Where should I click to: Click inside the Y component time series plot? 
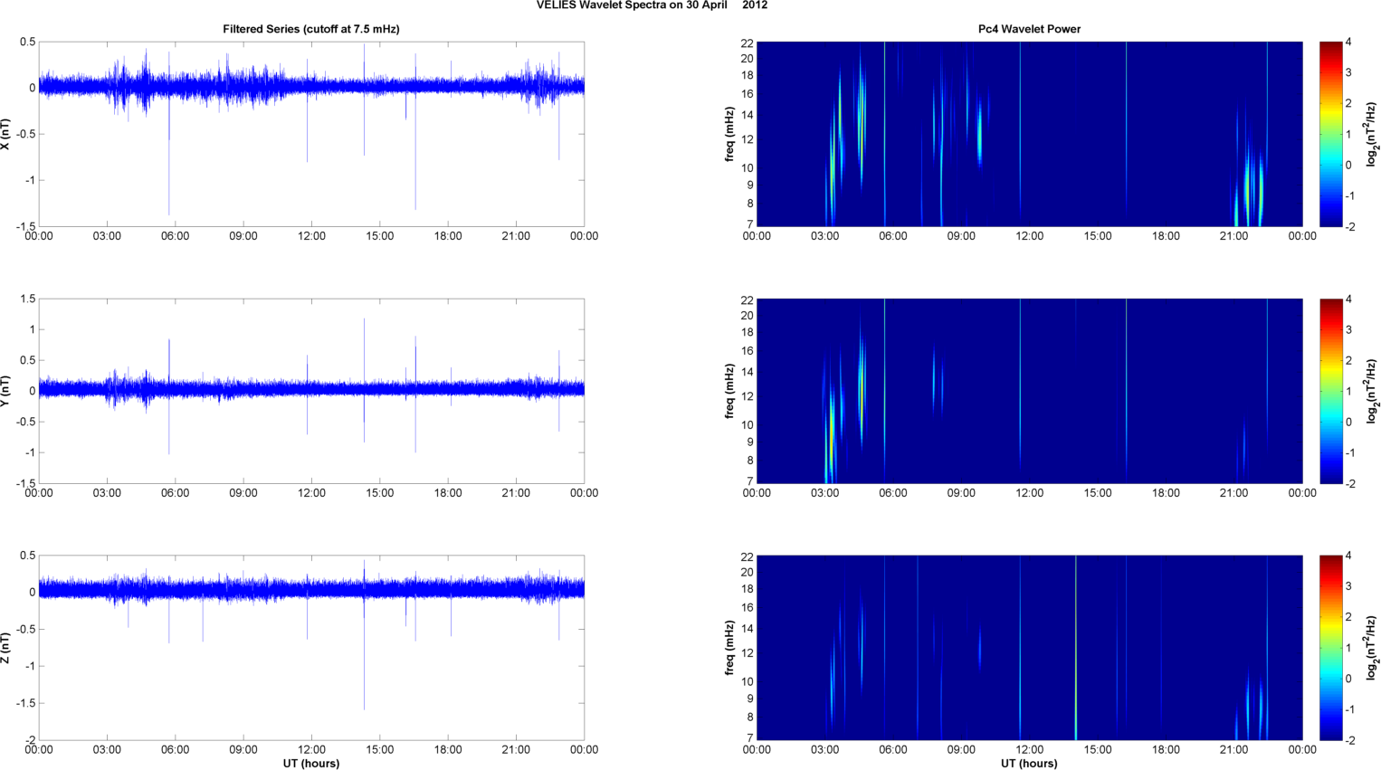(310, 391)
